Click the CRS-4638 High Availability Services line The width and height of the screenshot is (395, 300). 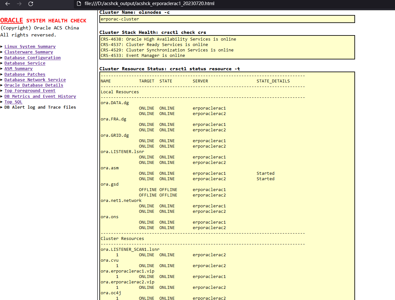[x=168, y=39]
